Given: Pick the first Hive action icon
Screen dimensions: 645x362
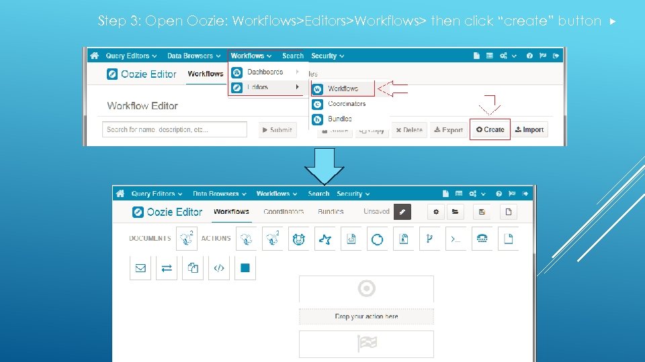Looking at the screenshot, I should coord(247,239).
